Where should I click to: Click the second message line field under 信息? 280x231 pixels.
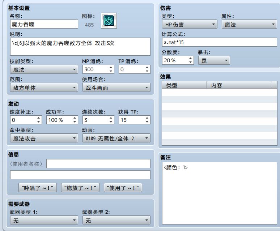[x=80, y=175]
